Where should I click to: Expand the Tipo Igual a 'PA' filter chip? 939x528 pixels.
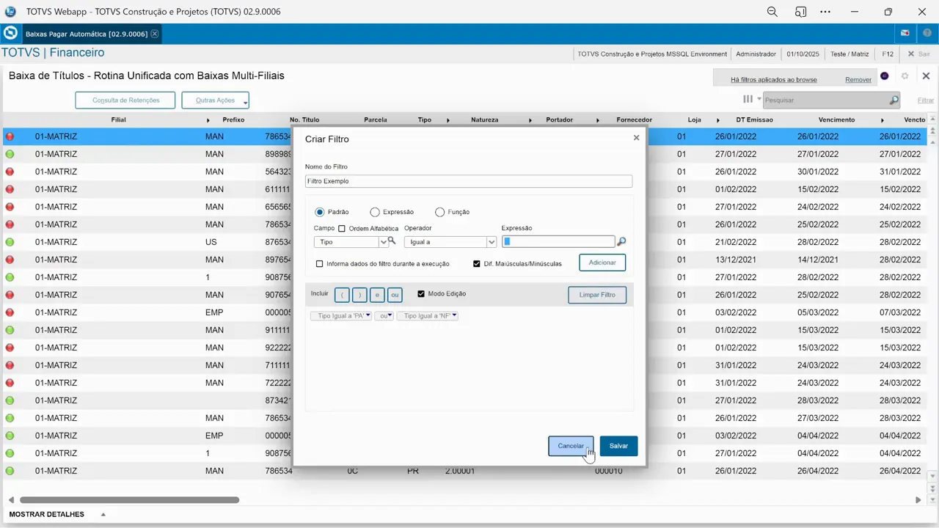[367, 315]
